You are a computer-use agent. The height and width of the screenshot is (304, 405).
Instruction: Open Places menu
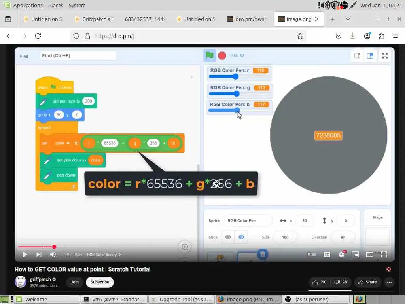55,5
